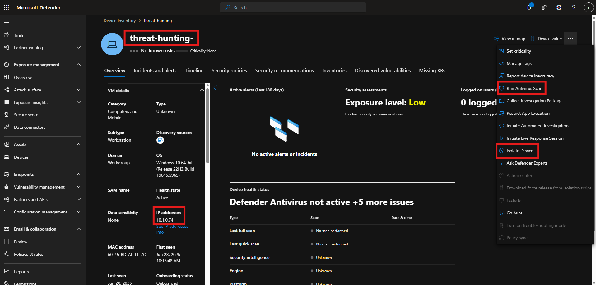
Task: Collapse the Email & collaboration chevron
Action: [x=79, y=229]
